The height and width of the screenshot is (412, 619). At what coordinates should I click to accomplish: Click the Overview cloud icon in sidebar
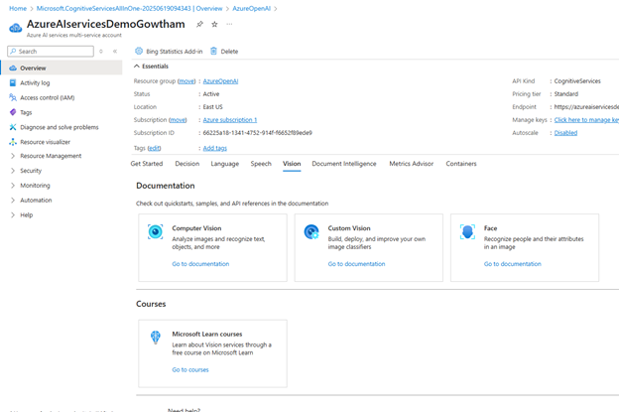[13, 68]
